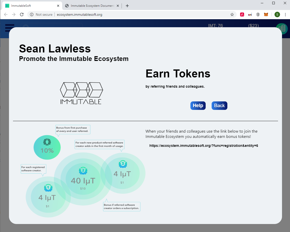Click the chart-style browser extension icon
290x232 pixels.
pyautogui.click(x=250, y=14)
